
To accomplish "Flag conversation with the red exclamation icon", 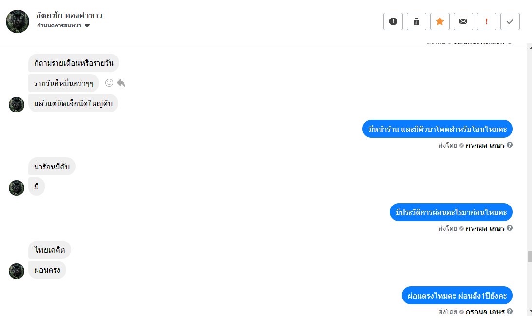I will pos(487,21).
